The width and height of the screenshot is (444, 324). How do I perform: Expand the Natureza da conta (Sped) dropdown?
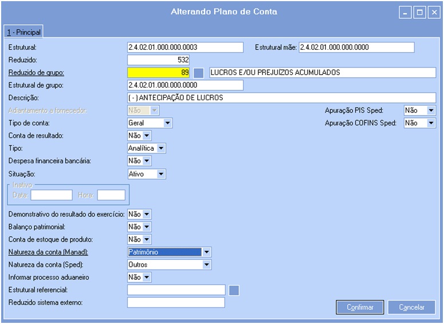[207, 264]
